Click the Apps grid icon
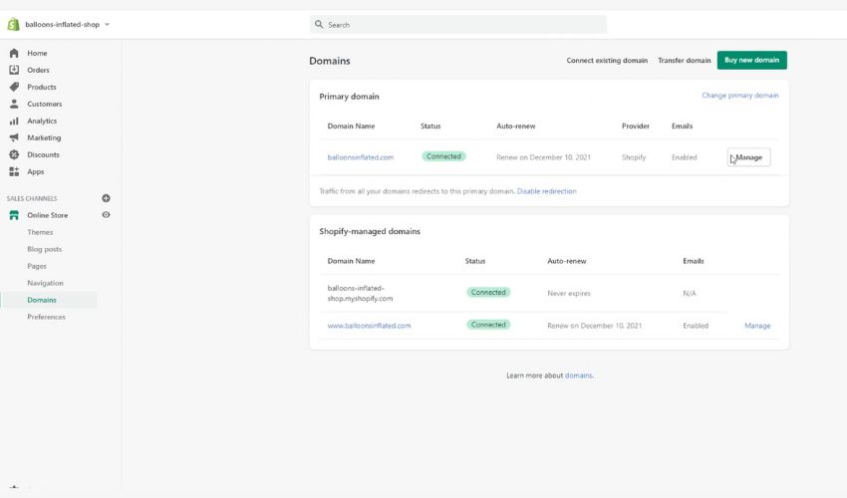 (x=14, y=171)
